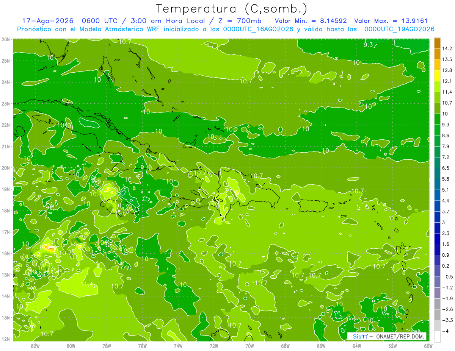This screenshot has height=351, width=455.
Task: Pick the brown-orange swatch above 14.2
Action: coord(437,43)
